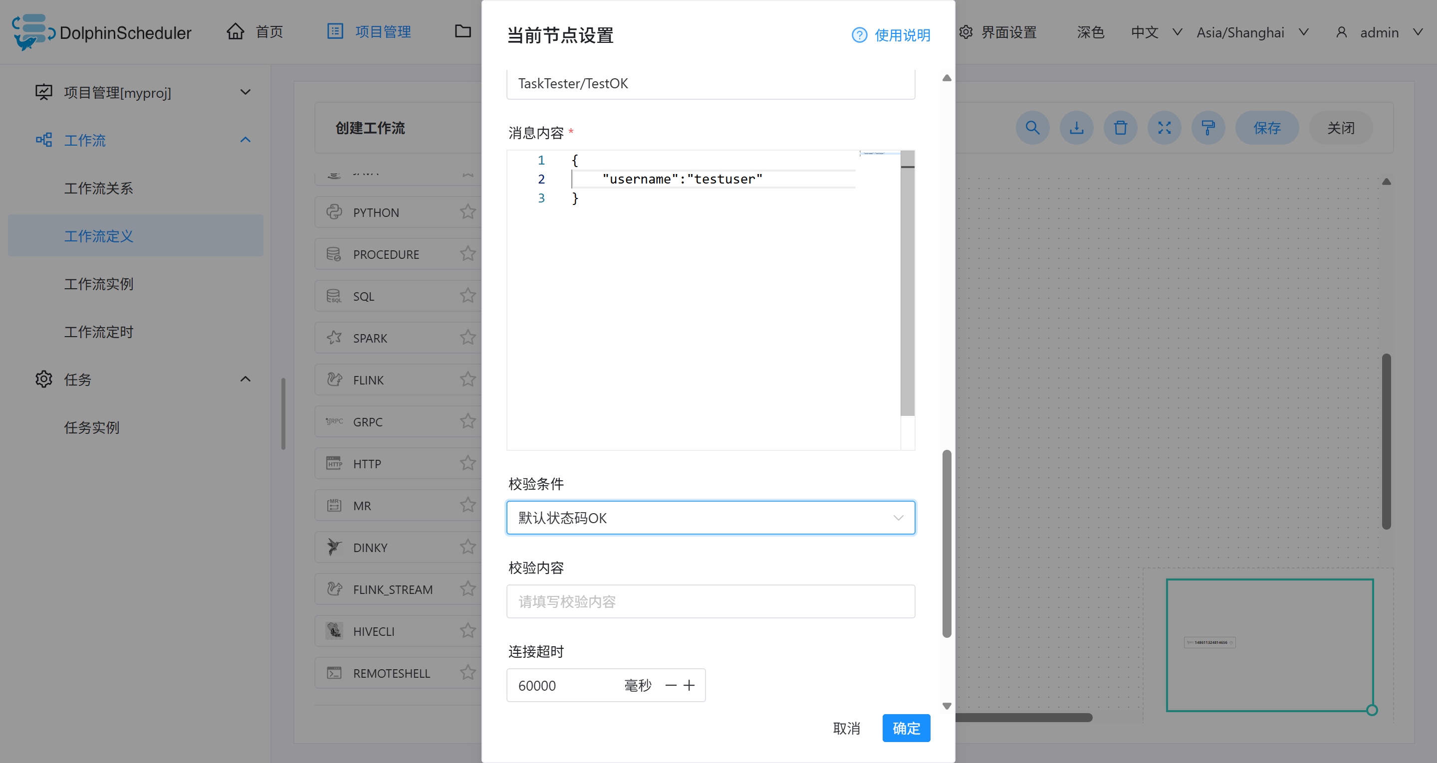Toggle the favorite star for FLINK task

point(468,380)
